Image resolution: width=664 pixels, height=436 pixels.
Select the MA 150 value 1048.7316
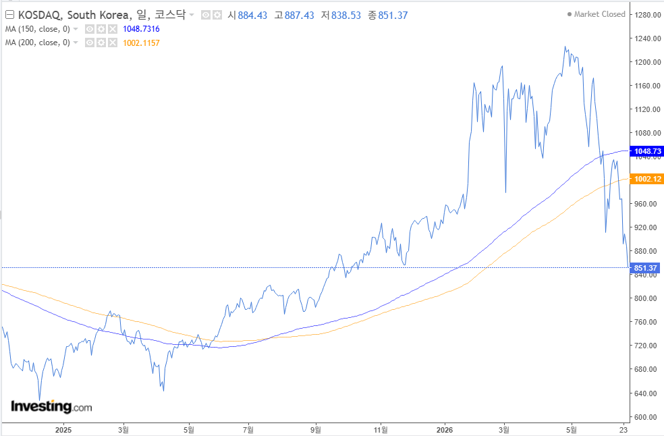(141, 29)
